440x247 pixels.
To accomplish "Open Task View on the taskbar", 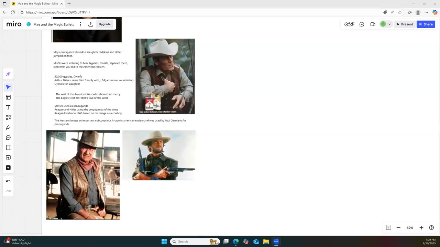I will point(226,242).
